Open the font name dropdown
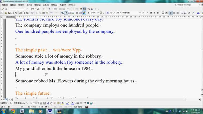This screenshot has width=203, height=114. point(140,13)
